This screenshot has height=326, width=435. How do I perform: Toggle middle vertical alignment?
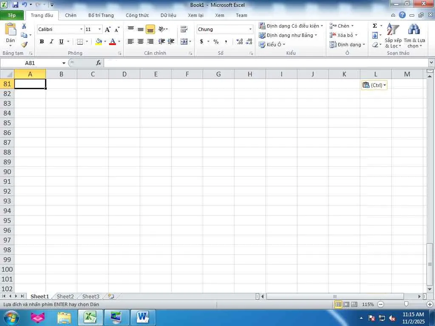141,29
